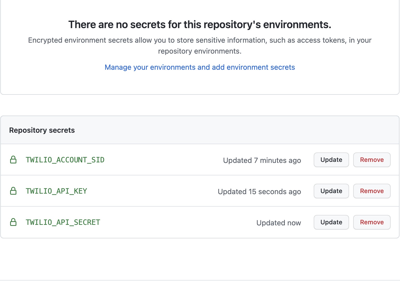Click the 'Updated now' timestamp
Image resolution: width=400 pixels, height=286 pixels.
click(x=279, y=223)
